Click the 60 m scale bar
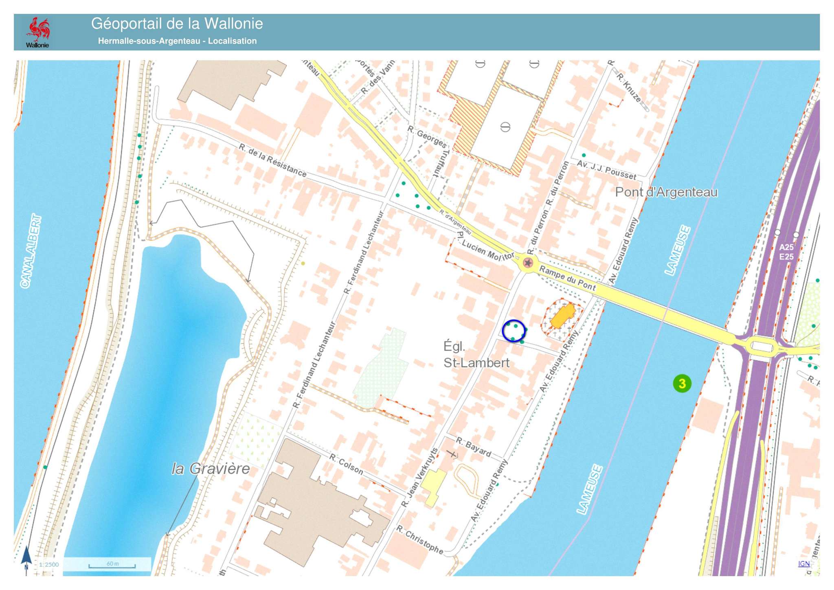 (112, 565)
